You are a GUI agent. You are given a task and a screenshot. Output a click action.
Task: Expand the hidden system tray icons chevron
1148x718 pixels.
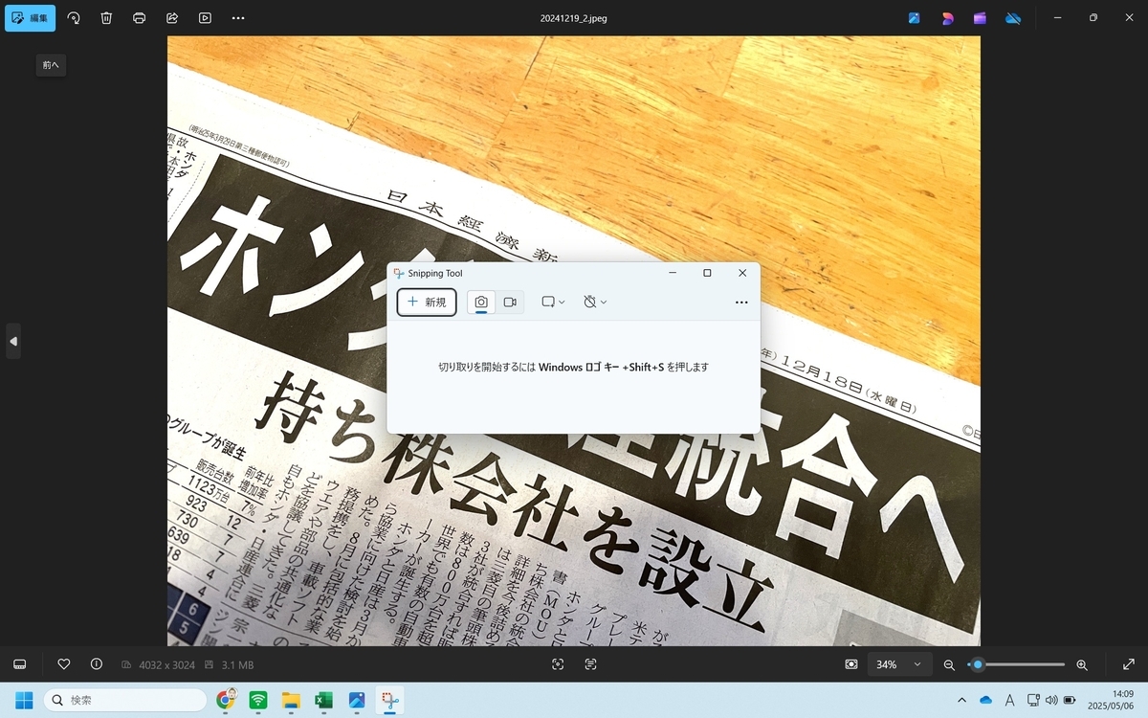(961, 700)
